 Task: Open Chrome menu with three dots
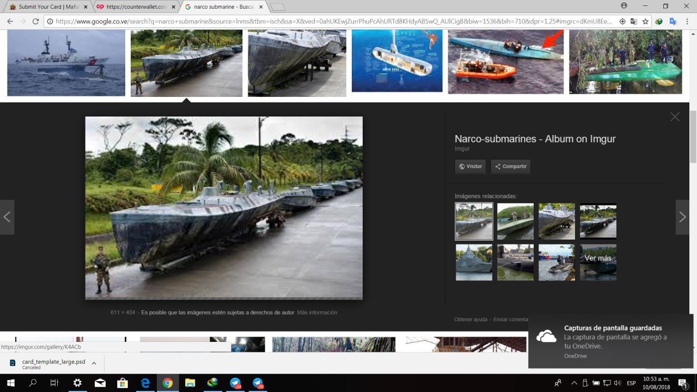(x=687, y=21)
